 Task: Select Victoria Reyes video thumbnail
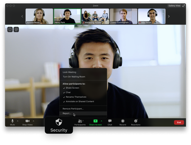coord(39,16)
